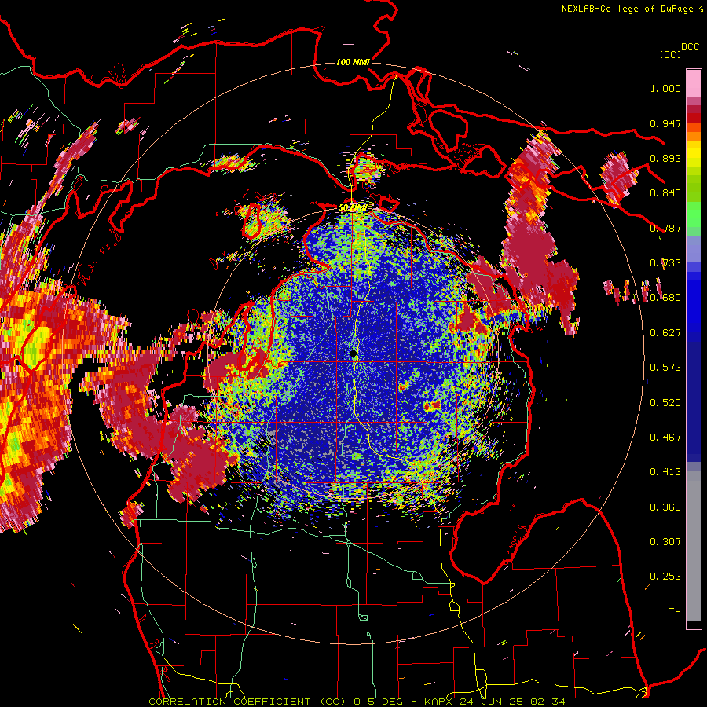
Task: Select the 0.253 legend value
Action: (665, 577)
